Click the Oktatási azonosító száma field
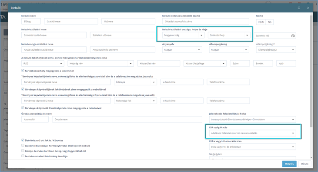The width and height of the screenshot is (318, 172). [x=206, y=21]
